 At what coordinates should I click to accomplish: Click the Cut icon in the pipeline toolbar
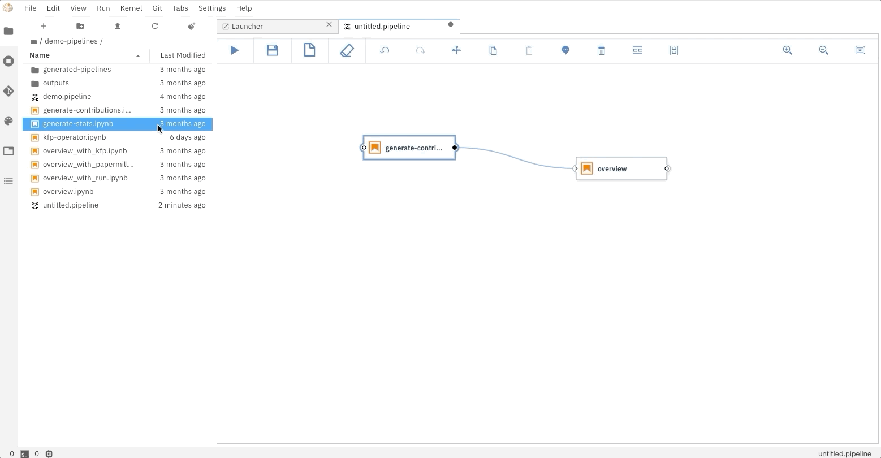point(457,50)
